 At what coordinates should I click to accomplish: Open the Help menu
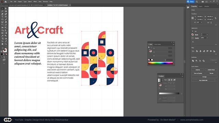tap(51, 2)
